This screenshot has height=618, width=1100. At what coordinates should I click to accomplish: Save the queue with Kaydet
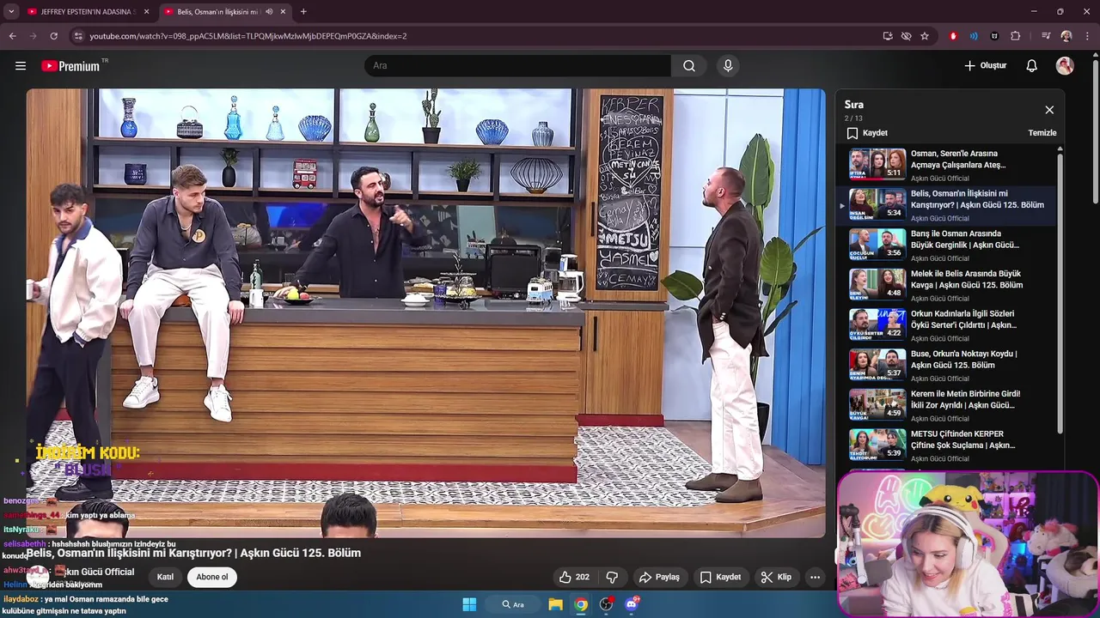coord(867,133)
